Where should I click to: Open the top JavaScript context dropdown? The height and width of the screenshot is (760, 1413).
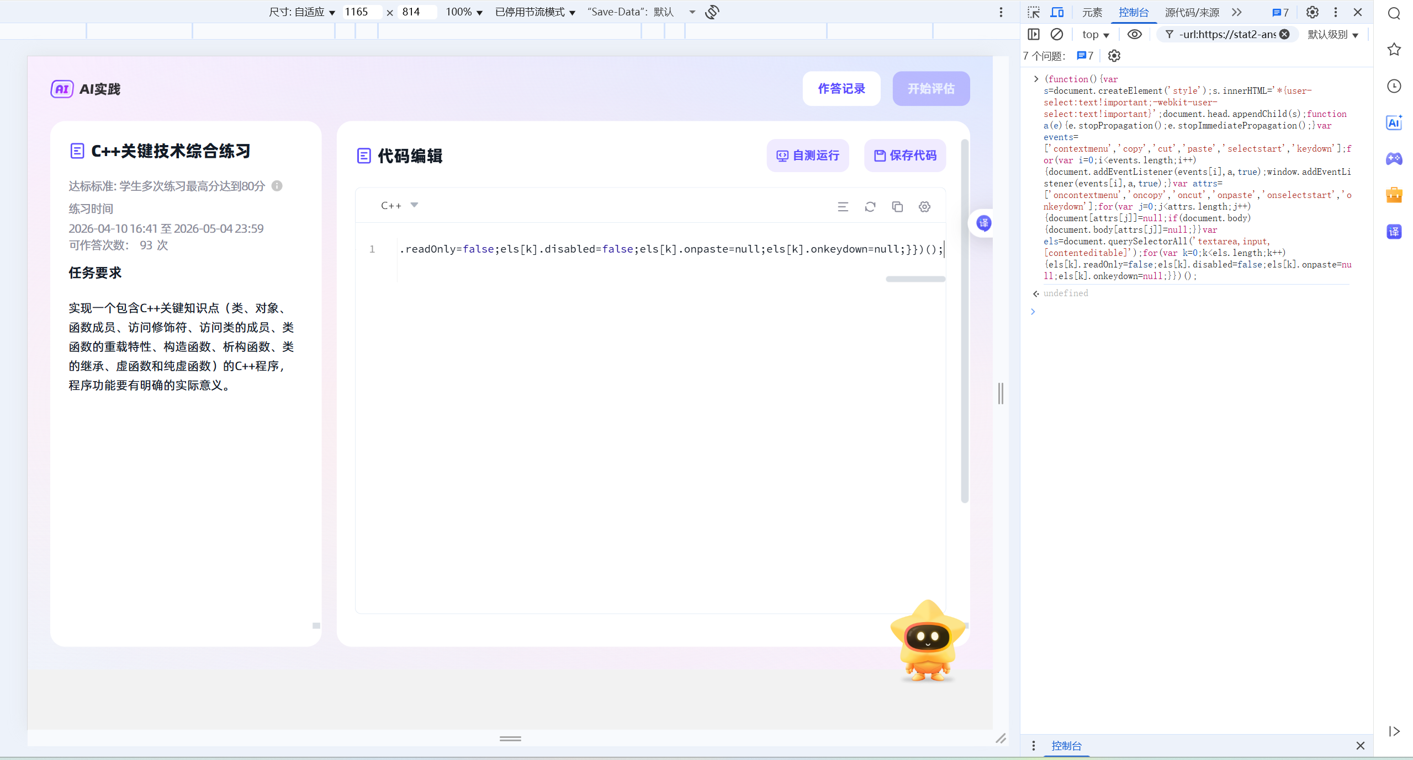coord(1096,34)
